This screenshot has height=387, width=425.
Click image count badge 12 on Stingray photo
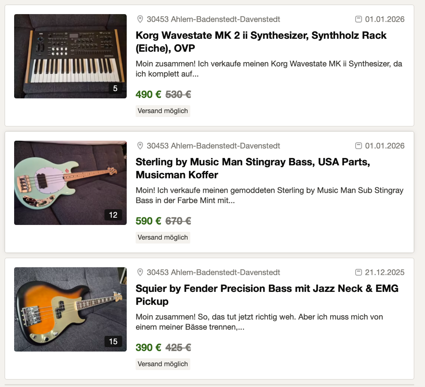113,215
